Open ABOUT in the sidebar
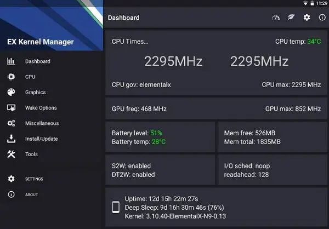Viewport: 329px width, 229px height. click(x=52, y=194)
